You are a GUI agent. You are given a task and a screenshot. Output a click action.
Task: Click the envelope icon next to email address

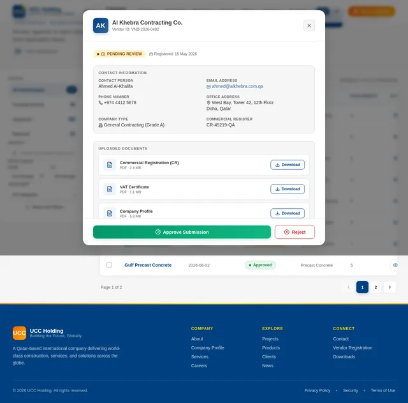pyautogui.click(x=208, y=87)
